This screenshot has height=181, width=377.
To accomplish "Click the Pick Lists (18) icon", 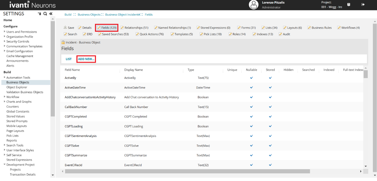I will pos(201,34).
